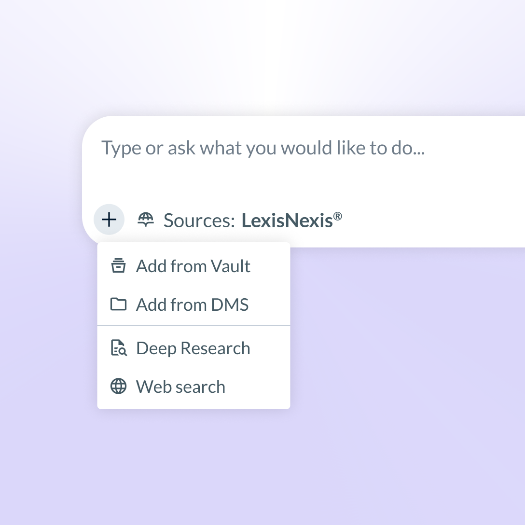
Task: Click the LexisNexis sources globe icon
Action: click(x=145, y=220)
